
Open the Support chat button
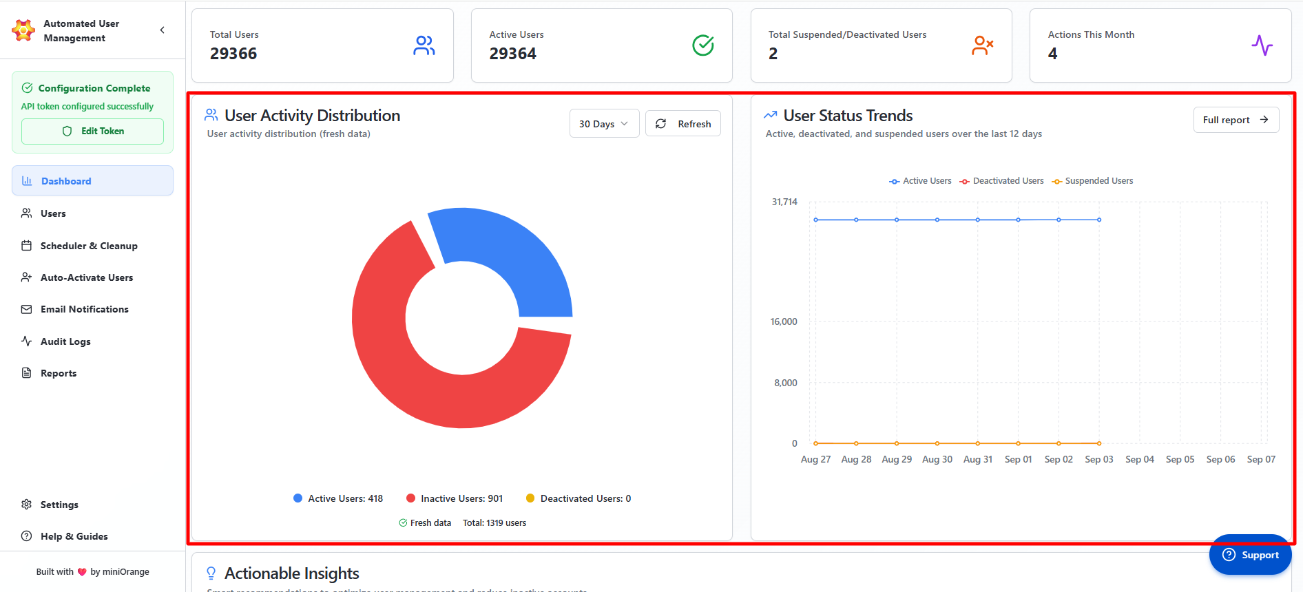click(x=1251, y=555)
